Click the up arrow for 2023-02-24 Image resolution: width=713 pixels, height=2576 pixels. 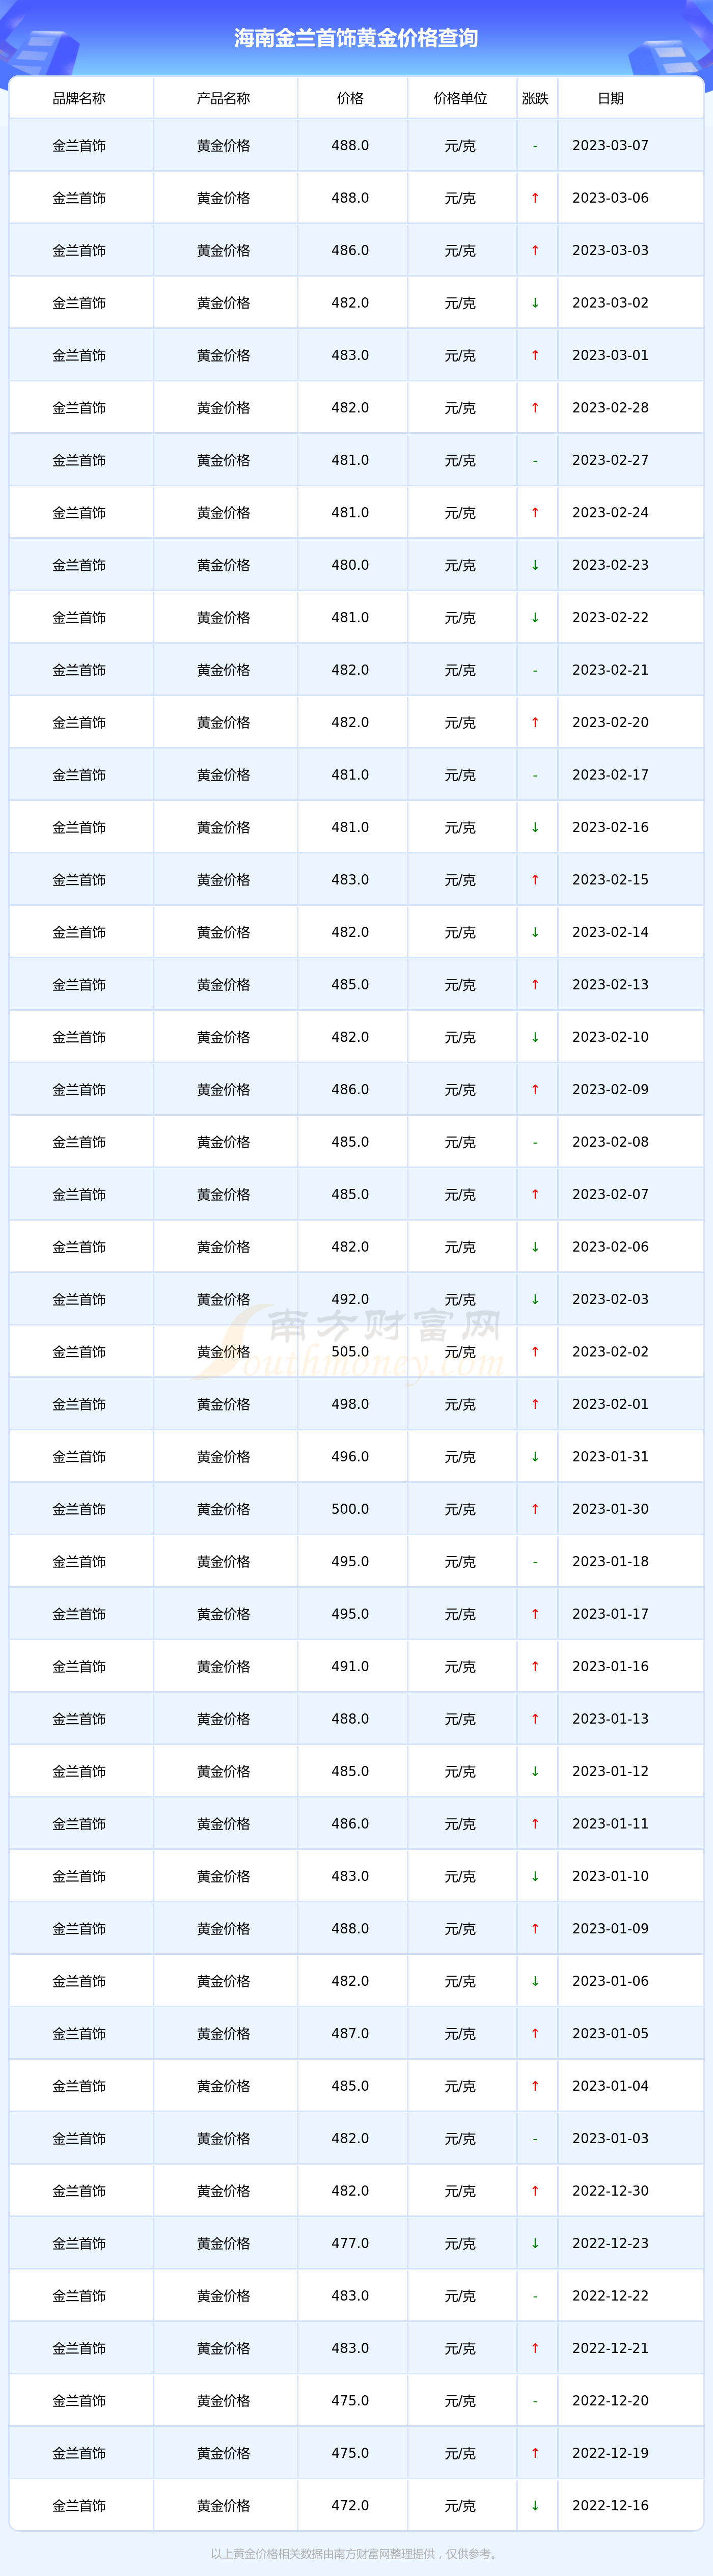coord(535,513)
